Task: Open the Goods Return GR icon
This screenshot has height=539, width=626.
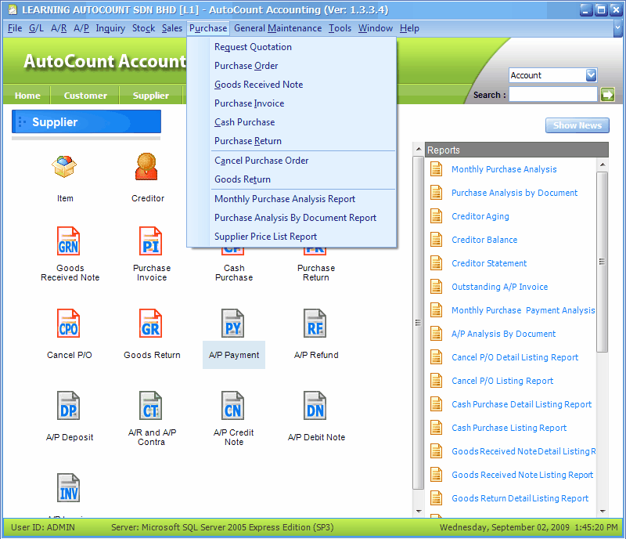Action: point(150,324)
